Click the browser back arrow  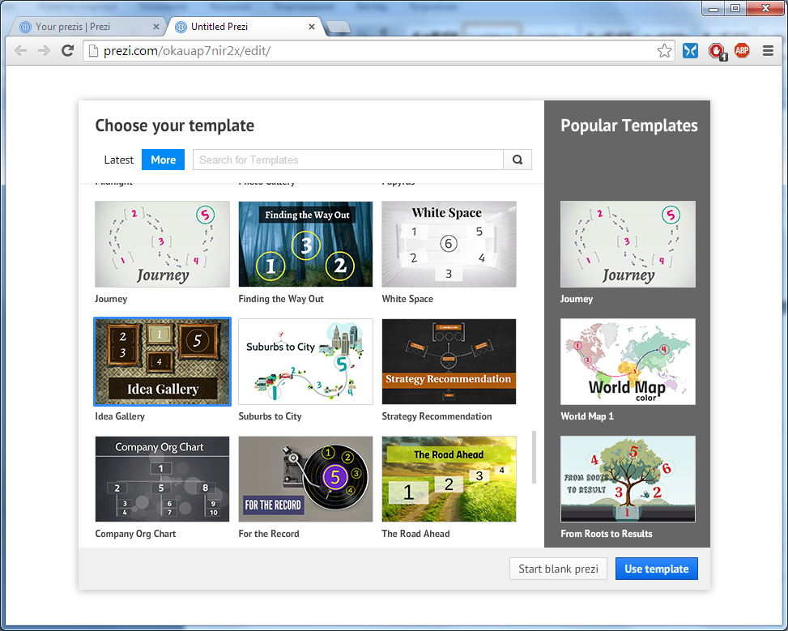pyautogui.click(x=20, y=50)
